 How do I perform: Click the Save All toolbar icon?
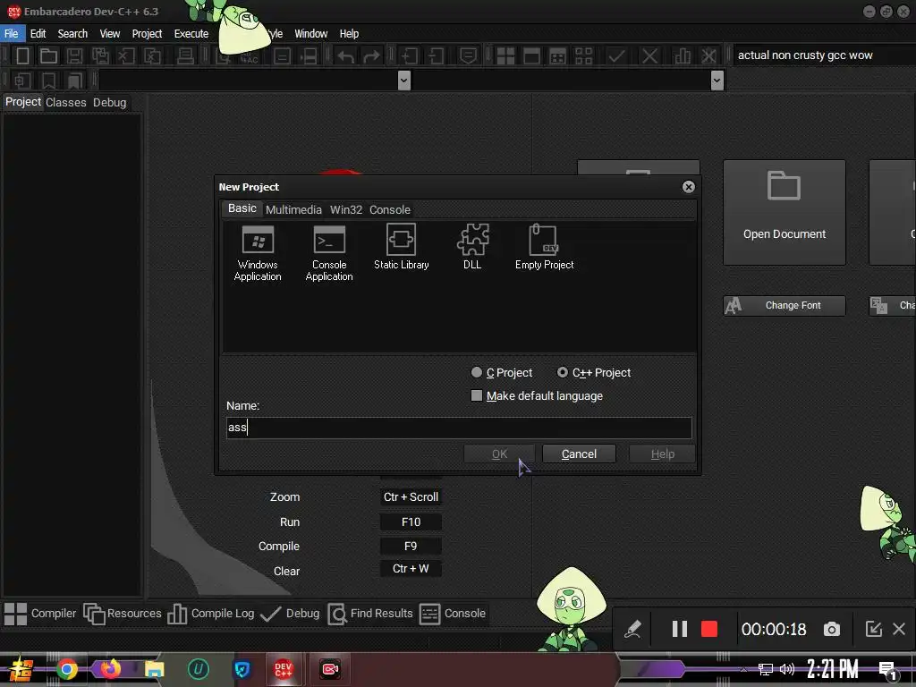tap(100, 56)
